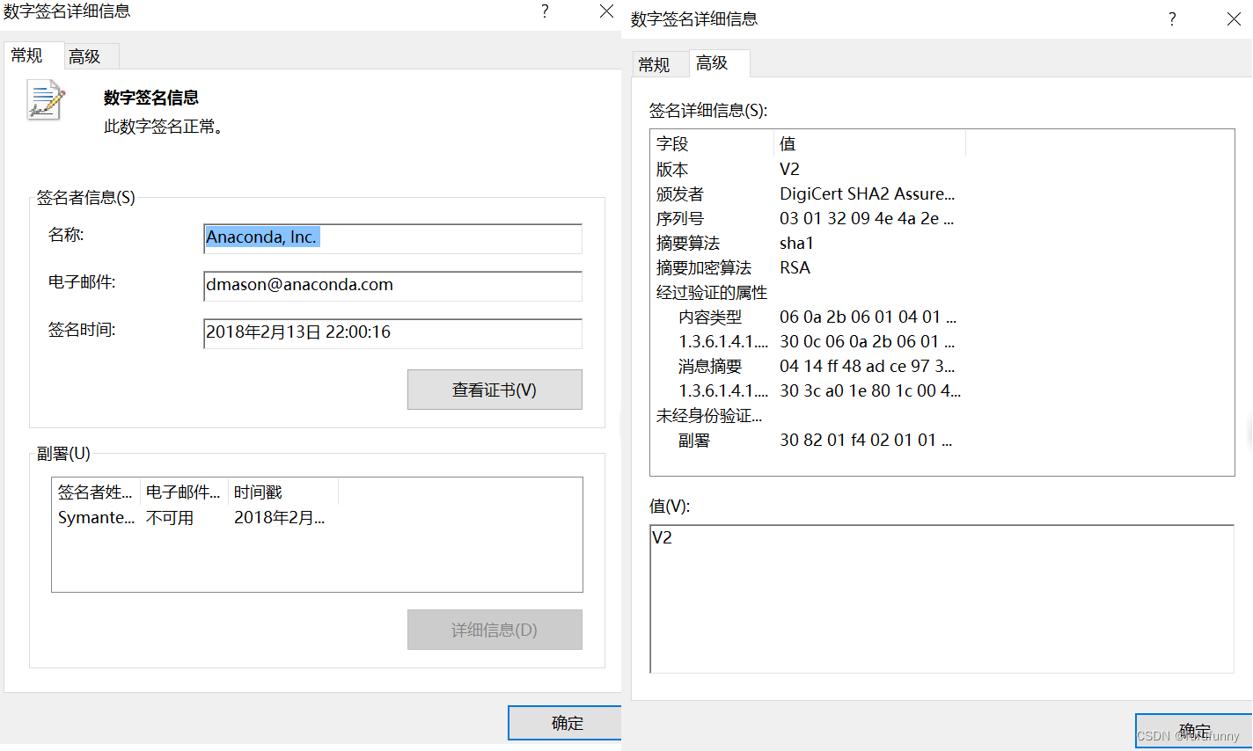The width and height of the screenshot is (1253, 751).
Task: Select the 摘要算法 row with sha1
Action: (x=942, y=243)
